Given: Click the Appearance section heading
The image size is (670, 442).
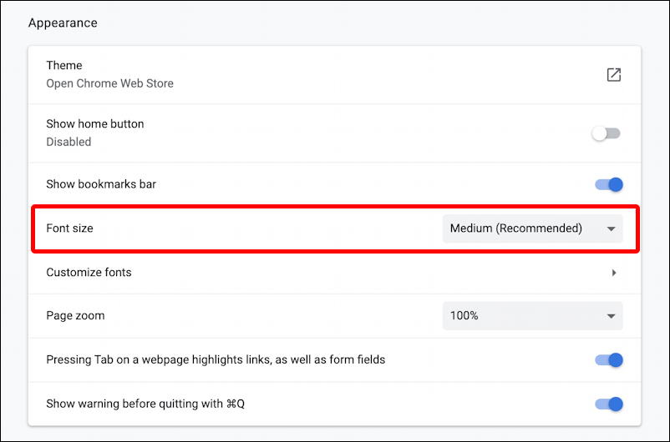Looking at the screenshot, I should (x=63, y=23).
